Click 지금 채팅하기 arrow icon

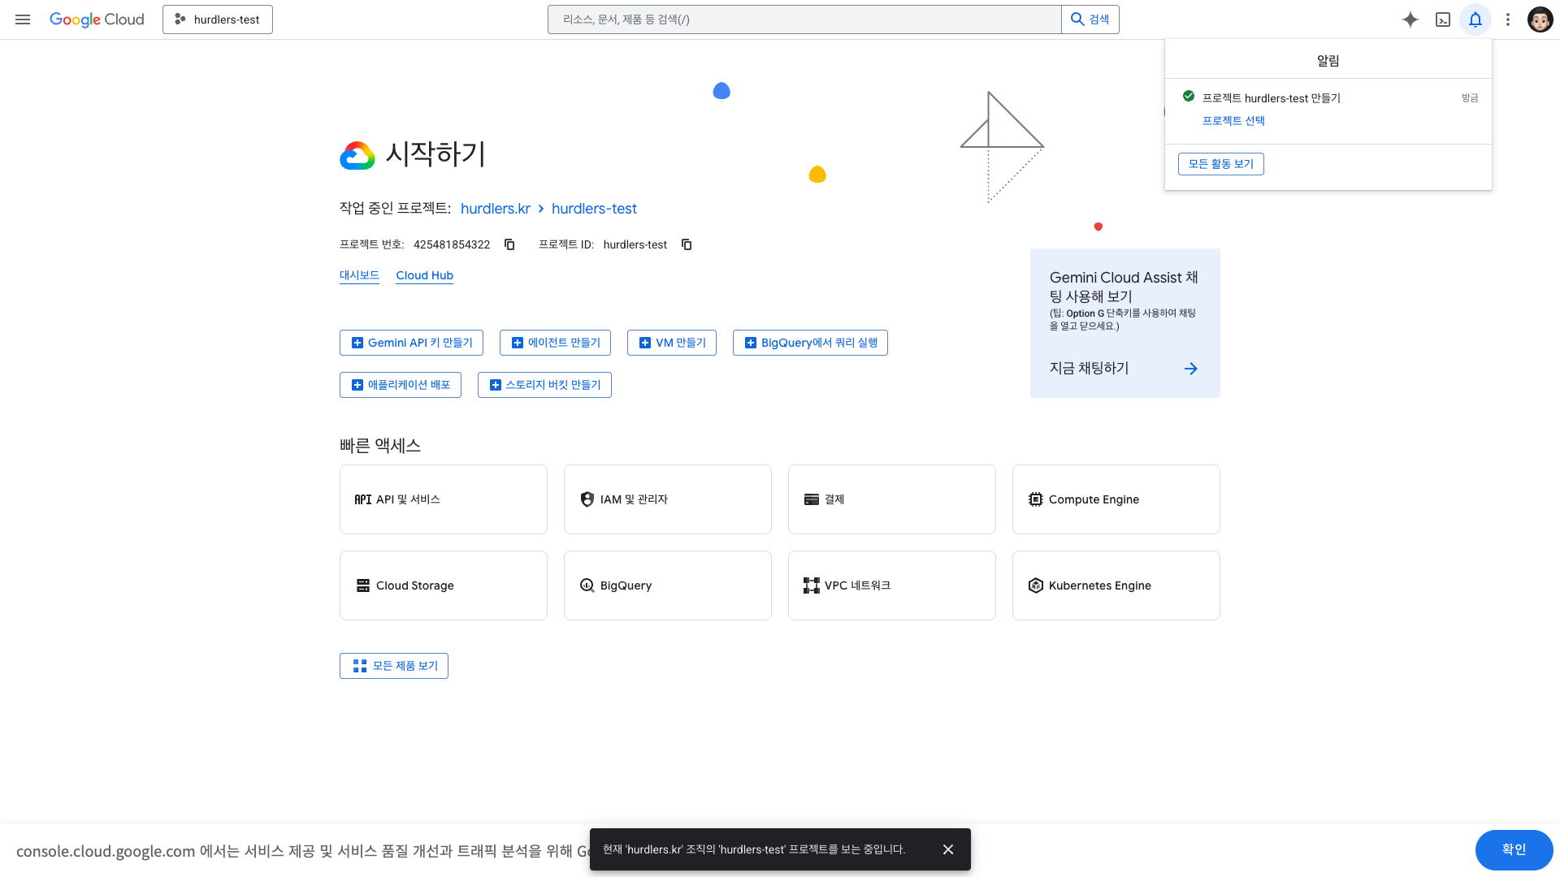1191,369
